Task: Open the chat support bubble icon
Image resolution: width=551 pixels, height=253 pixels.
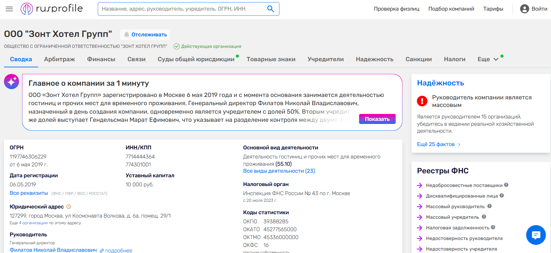Action: click(x=536, y=235)
